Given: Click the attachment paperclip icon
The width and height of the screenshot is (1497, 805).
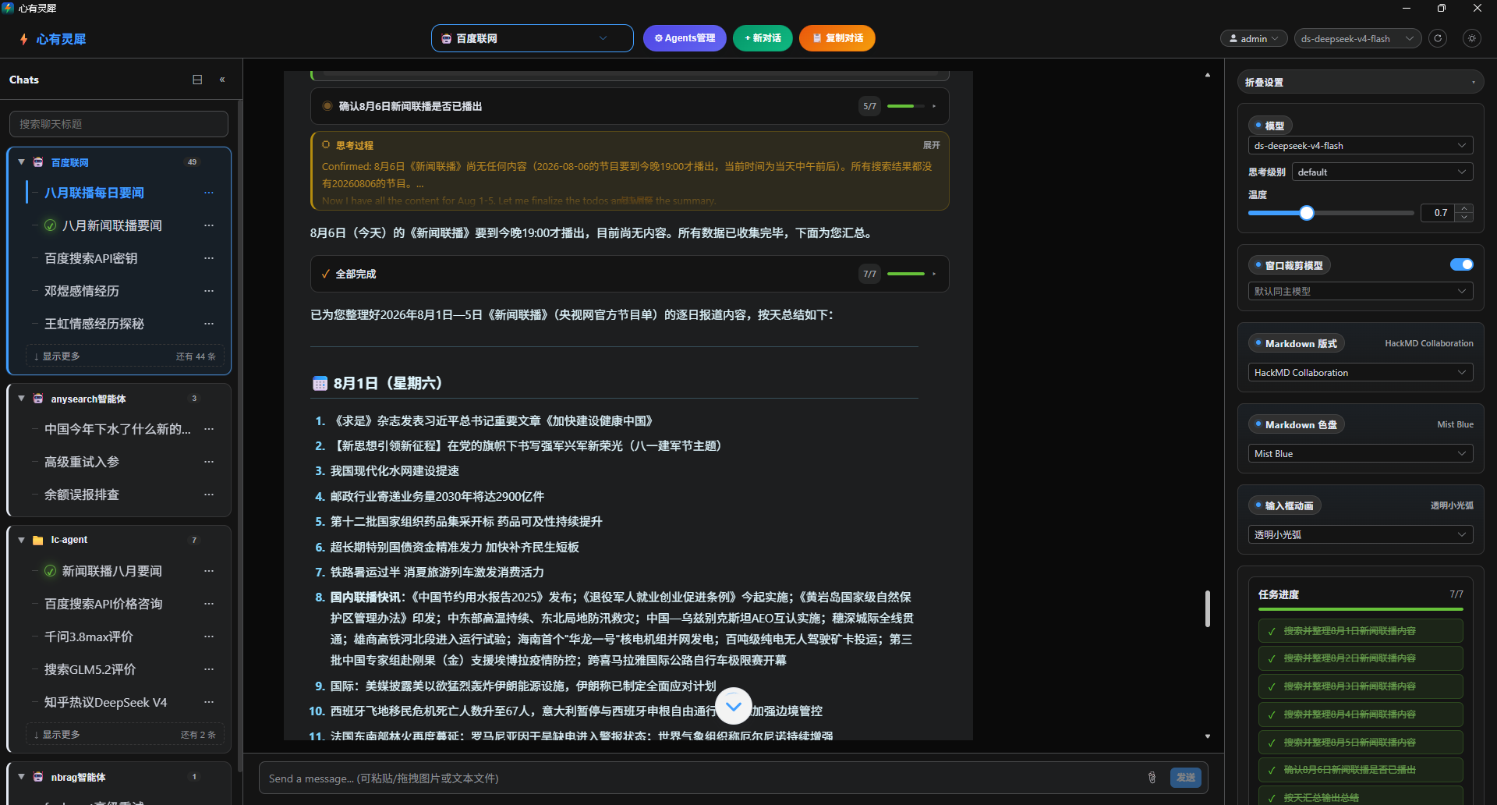Looking at the screenshot, I should coord(1152,777).
